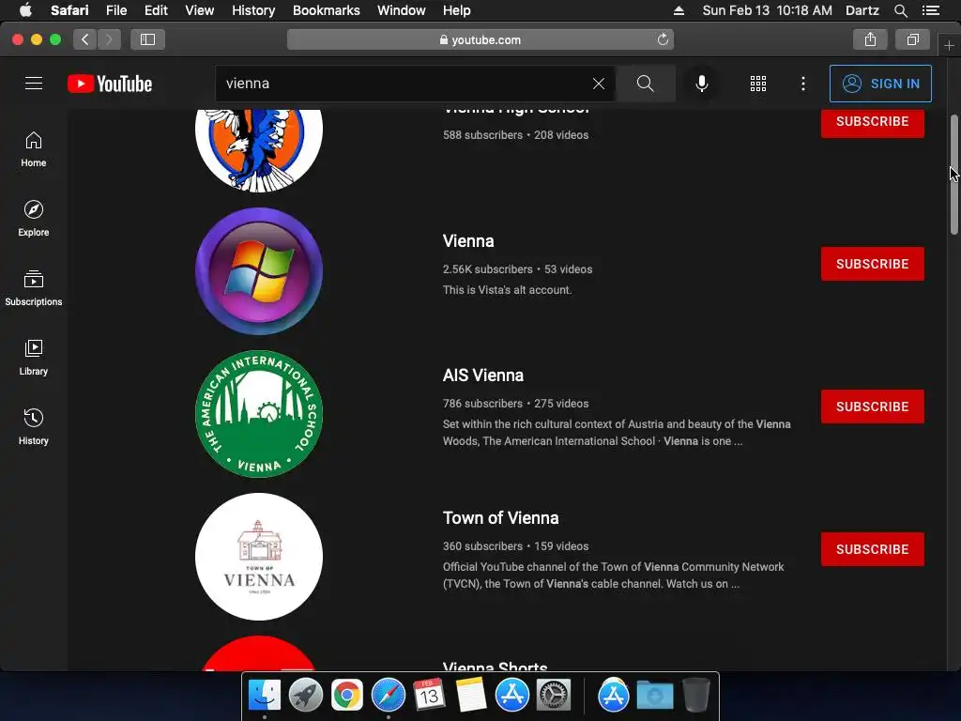Toggle the Safari sidebar button
This screenshot has height=721, width=961.
point(147,39)
